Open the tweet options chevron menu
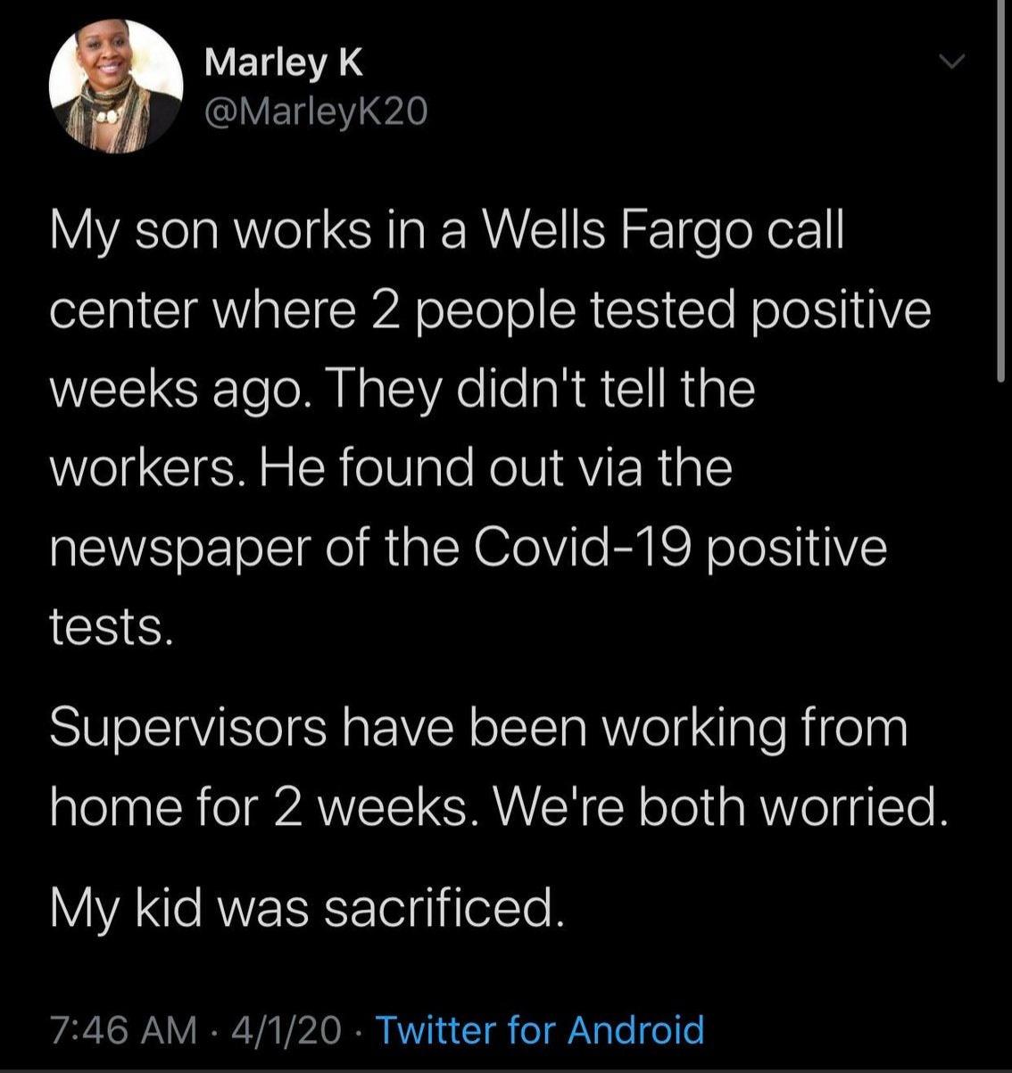 953,62
